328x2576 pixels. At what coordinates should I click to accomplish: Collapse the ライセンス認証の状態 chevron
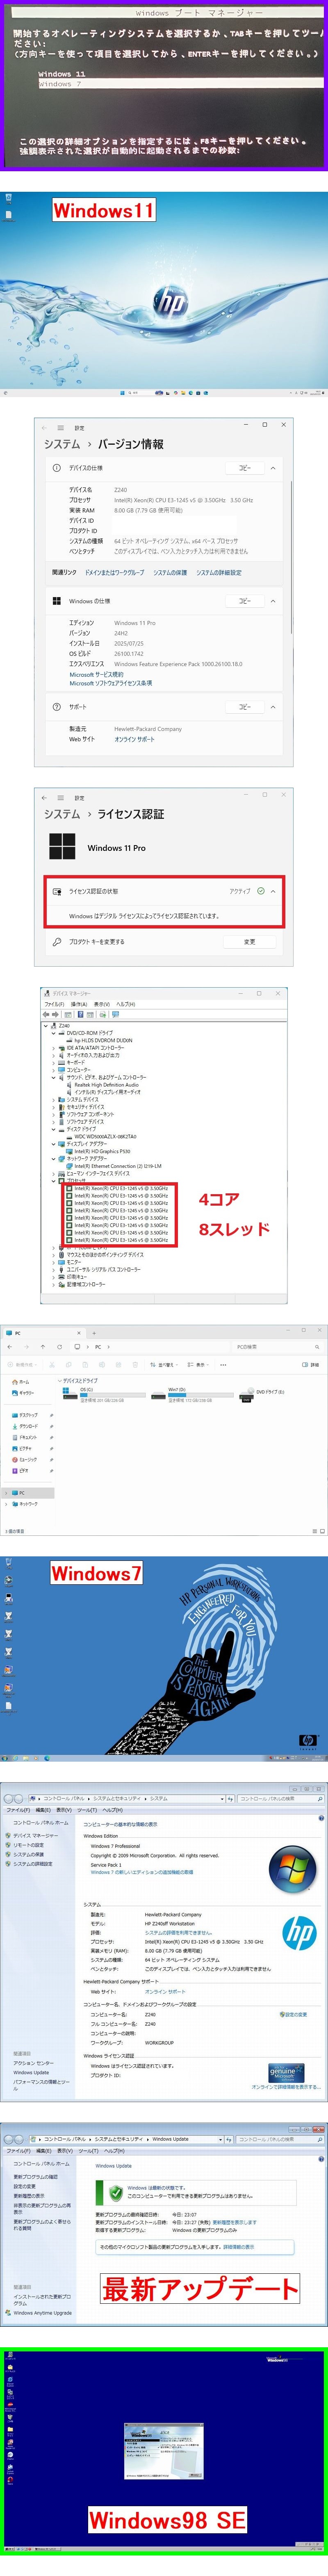tap(273, 891)
